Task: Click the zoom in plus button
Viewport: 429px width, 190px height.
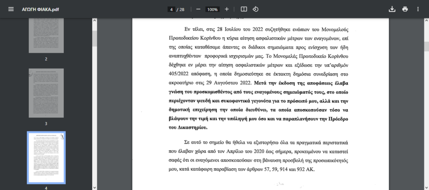Action: (x=227, y=9)
